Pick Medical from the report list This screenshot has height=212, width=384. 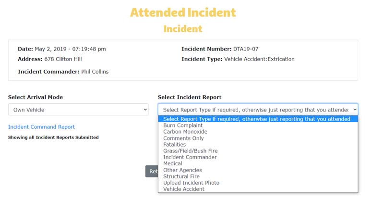173,163
